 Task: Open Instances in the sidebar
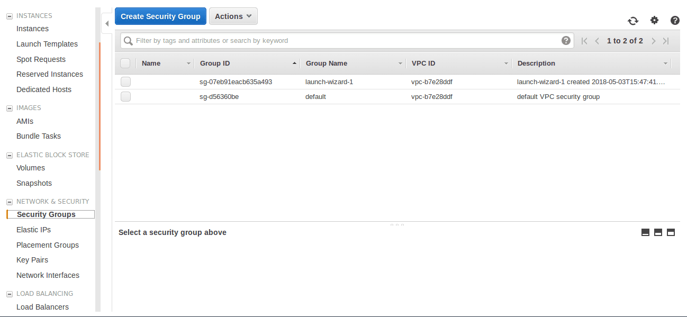tap(32, 29)
